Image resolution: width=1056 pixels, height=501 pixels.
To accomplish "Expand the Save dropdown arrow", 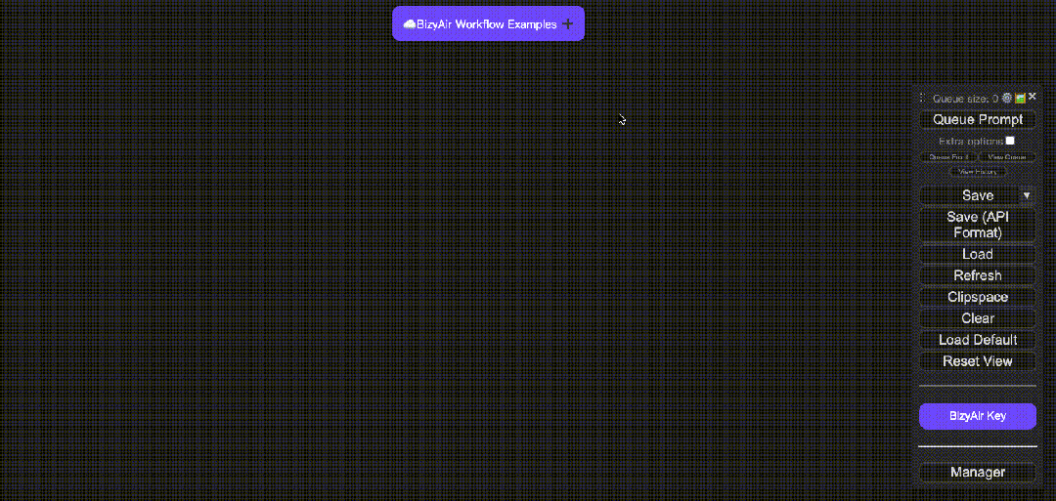I will 1027,195.
